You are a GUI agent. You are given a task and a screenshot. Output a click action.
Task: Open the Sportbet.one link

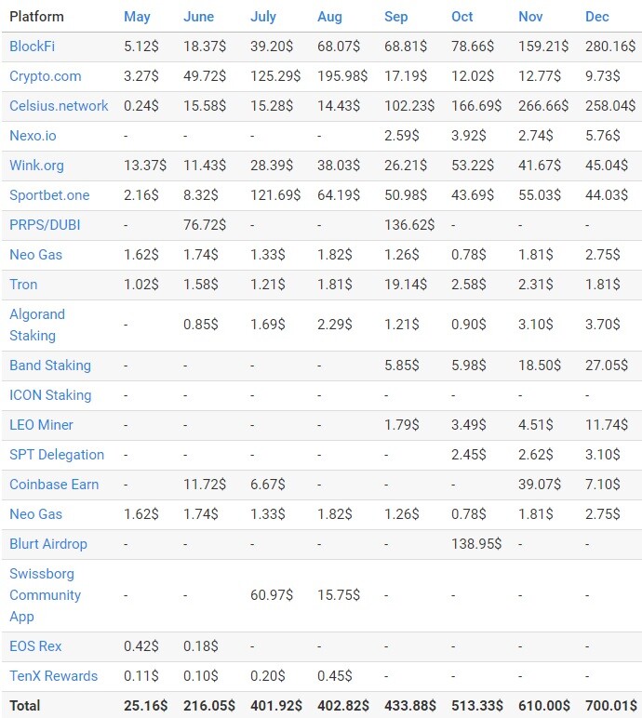(x=49, y=195)
